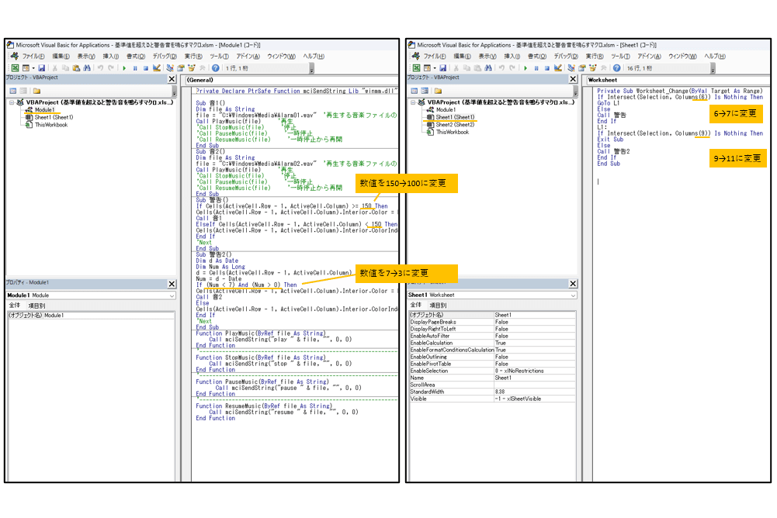Screen dimensions: 777x518
Task: Toggle Folders icon in Sheet1 project panel
Action: (x=438, y=92)
